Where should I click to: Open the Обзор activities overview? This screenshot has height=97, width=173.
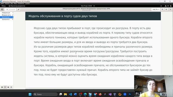(4, 6)
